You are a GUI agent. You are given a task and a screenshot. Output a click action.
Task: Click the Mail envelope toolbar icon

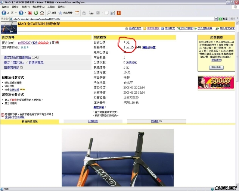pos(84,13)
